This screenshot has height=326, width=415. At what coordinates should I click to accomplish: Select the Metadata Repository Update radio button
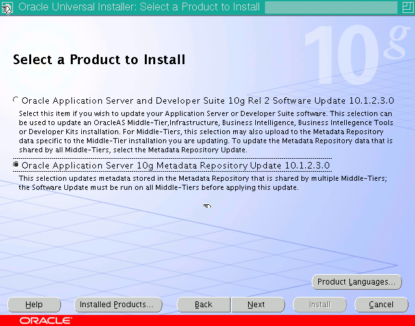[x=16, y=165]
